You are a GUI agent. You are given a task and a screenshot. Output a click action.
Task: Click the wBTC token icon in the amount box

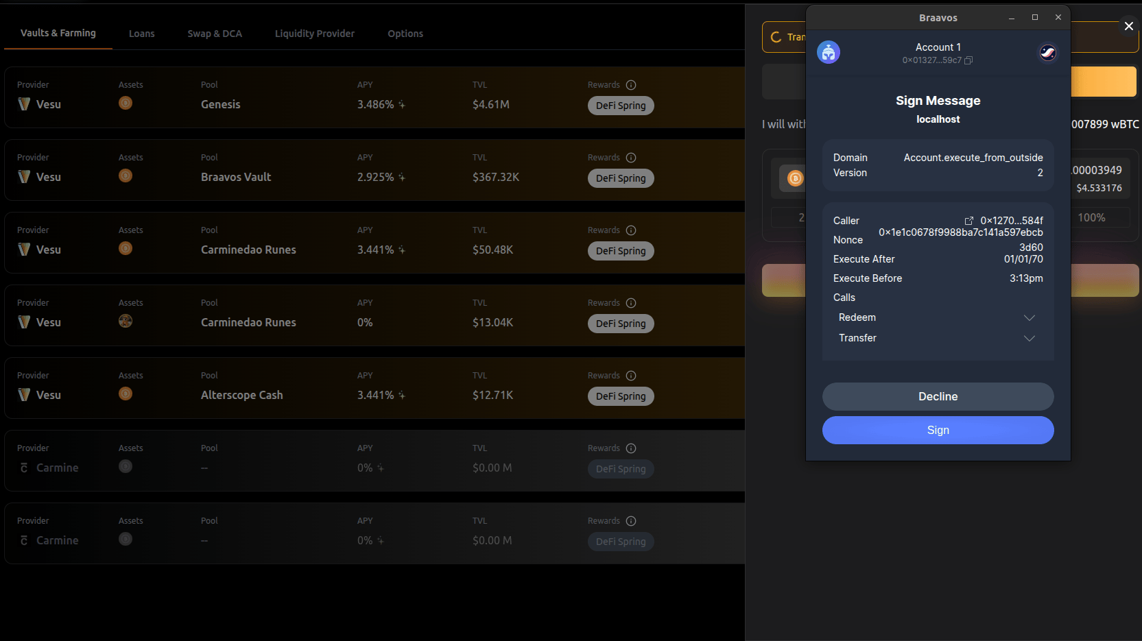tap(795, 178)
